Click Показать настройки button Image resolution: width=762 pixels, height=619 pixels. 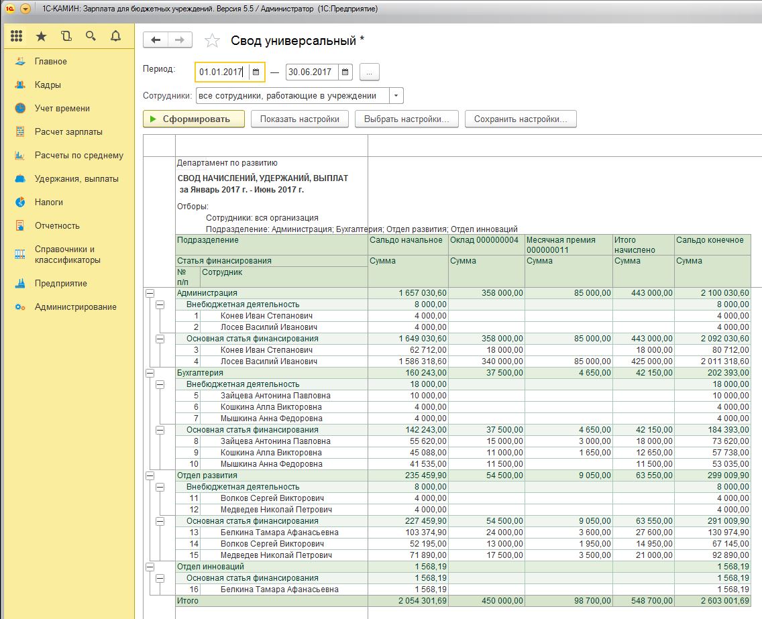299,119
